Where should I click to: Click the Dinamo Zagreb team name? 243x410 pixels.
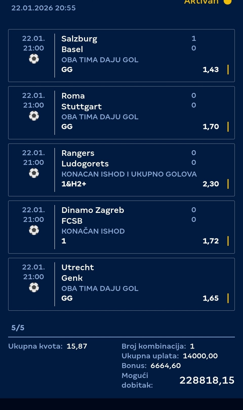(x=93, y=210)
